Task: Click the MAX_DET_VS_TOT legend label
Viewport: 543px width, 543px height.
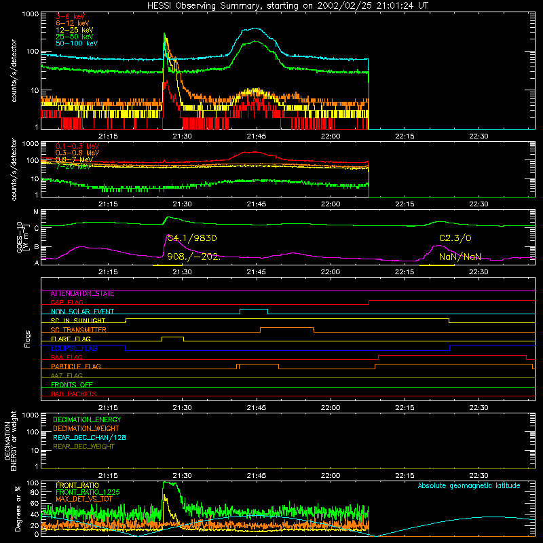Action: pyautogui.click(x=83, y=499)
